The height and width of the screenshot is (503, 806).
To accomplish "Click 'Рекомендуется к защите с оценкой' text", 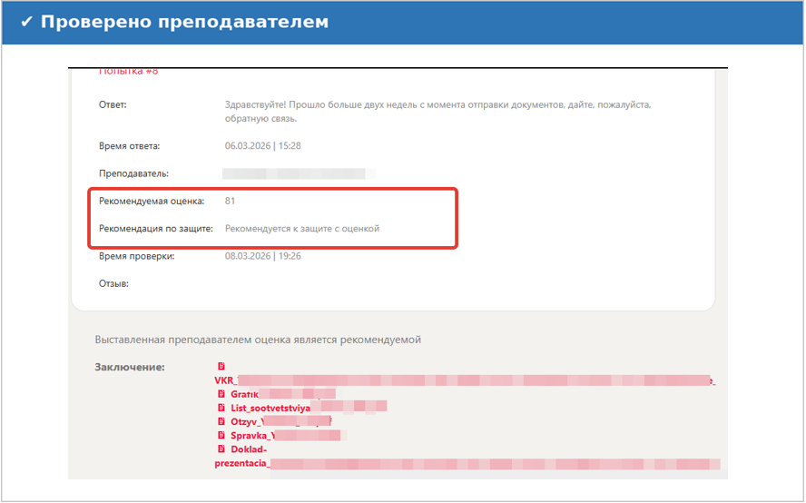I will click(302, 229).
